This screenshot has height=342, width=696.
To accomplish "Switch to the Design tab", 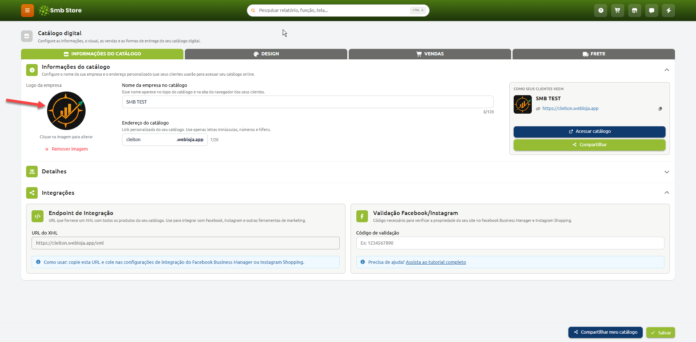I will [266, 54].
